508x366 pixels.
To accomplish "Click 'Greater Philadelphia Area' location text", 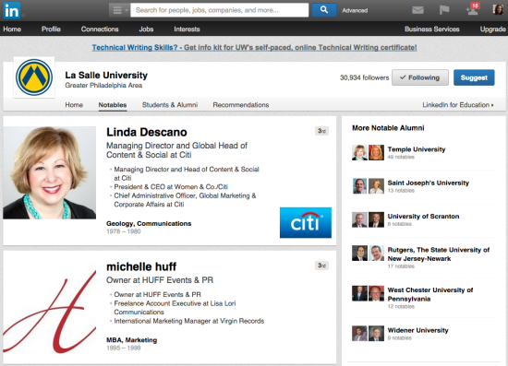I will point(103,86).
